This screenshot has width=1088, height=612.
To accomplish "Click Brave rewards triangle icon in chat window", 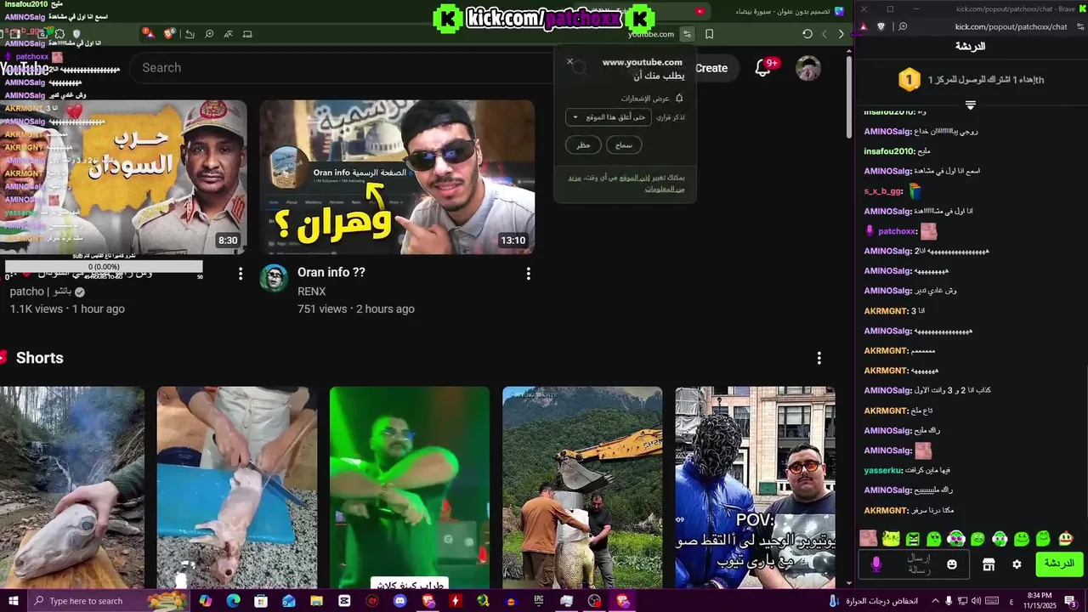I will [x=863, y=26].
